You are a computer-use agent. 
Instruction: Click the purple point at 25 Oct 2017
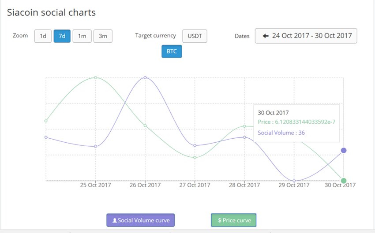96,146
